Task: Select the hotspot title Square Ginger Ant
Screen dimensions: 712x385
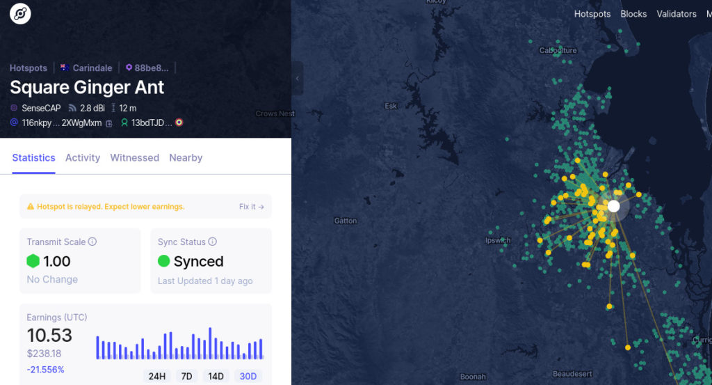Action: pyautogui.click(x=87, y=87)
